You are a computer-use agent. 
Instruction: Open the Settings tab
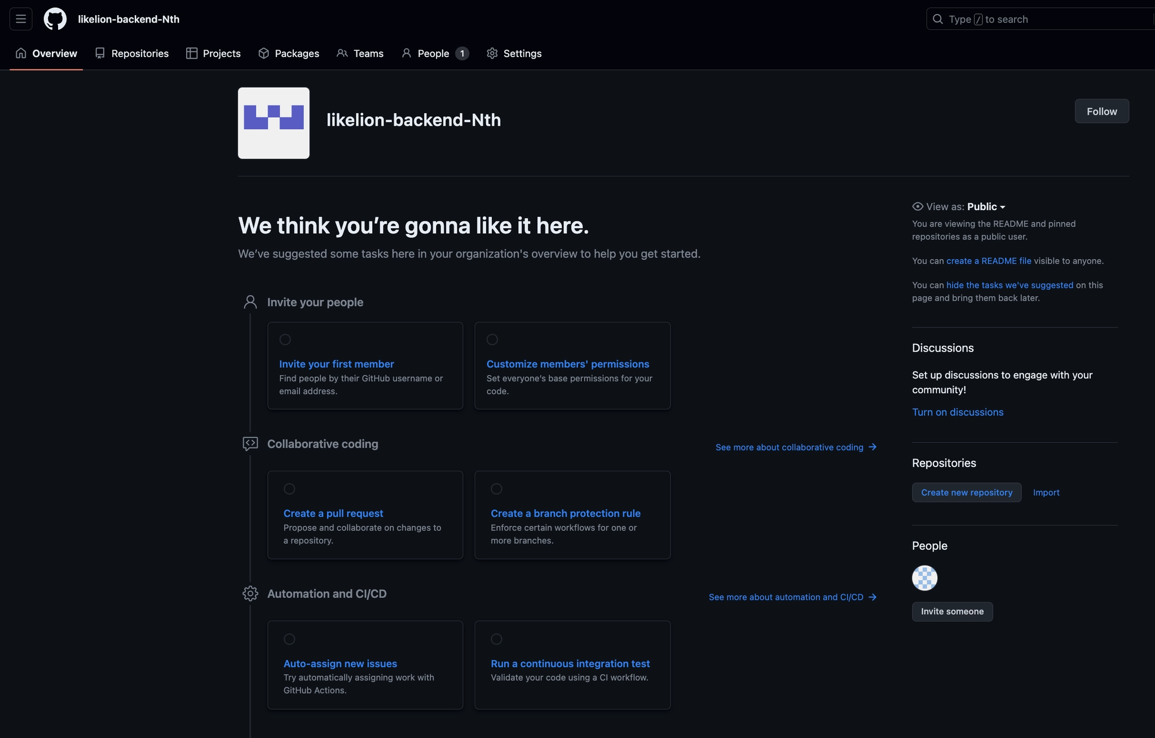coord(514,54)
